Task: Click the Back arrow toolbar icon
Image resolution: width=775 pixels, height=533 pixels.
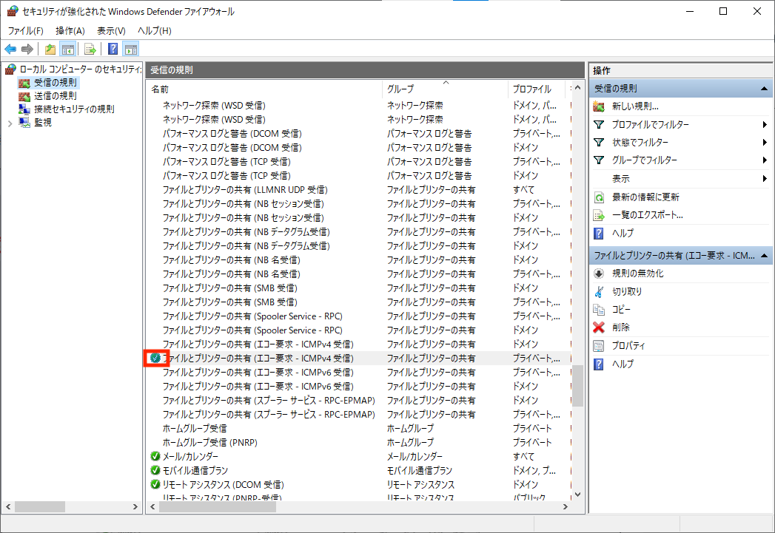Action: click(10, 49)
